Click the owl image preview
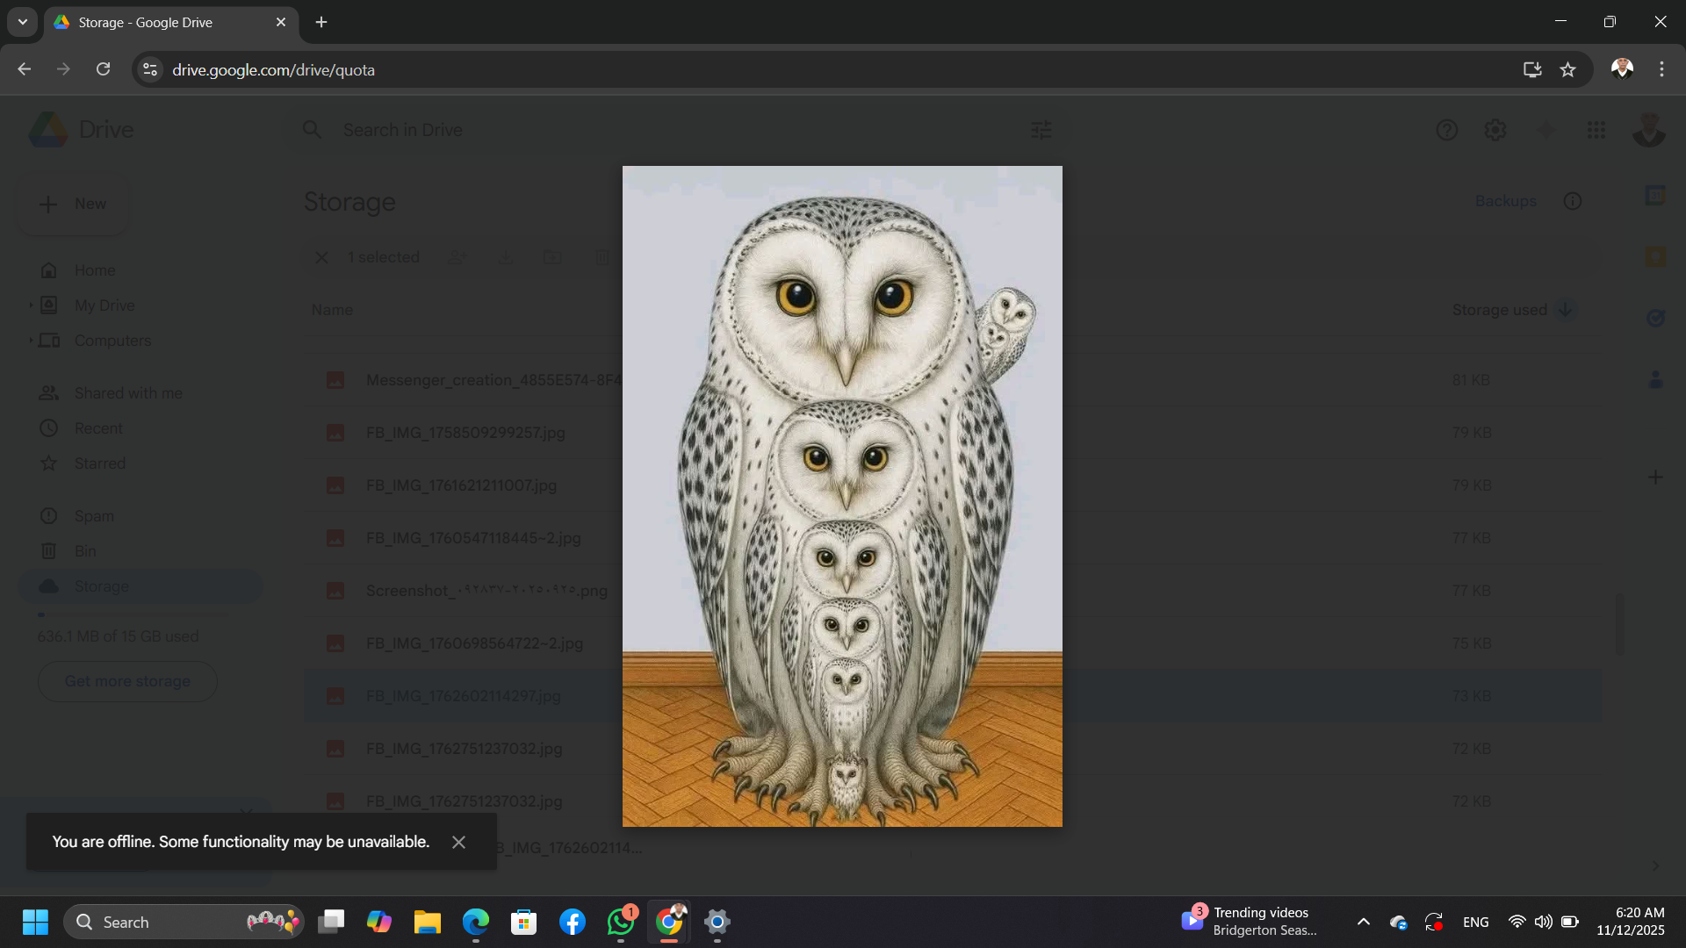Screen dimensions: 1686x948 [842, 496]
